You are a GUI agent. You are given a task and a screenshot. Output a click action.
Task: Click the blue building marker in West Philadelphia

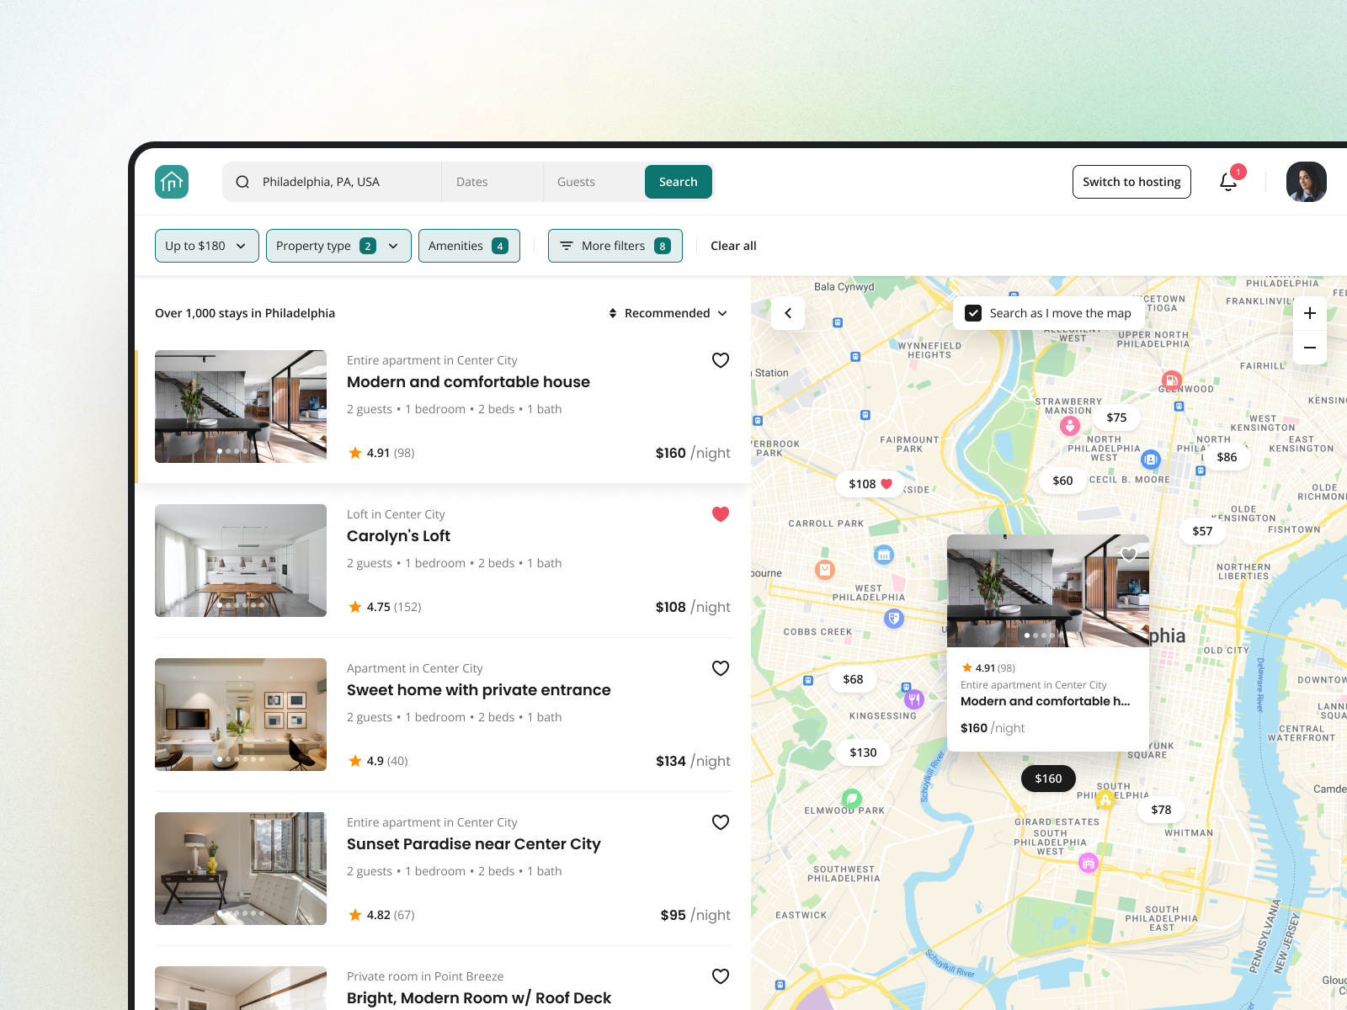[x=884, y=555]
